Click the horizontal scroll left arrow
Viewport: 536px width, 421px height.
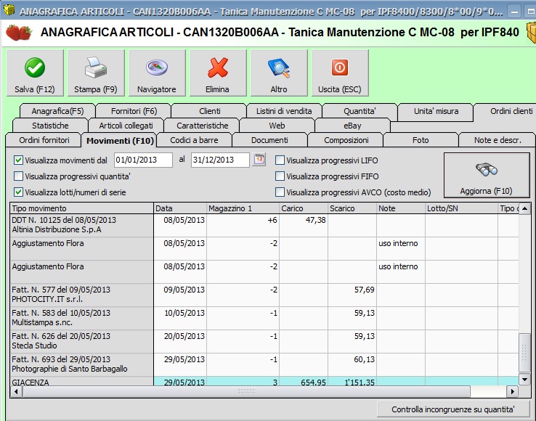[16, 392]
